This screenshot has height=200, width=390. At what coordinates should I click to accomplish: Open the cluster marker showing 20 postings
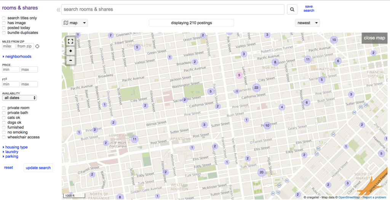pyautogui.click(x=261, y=172)
